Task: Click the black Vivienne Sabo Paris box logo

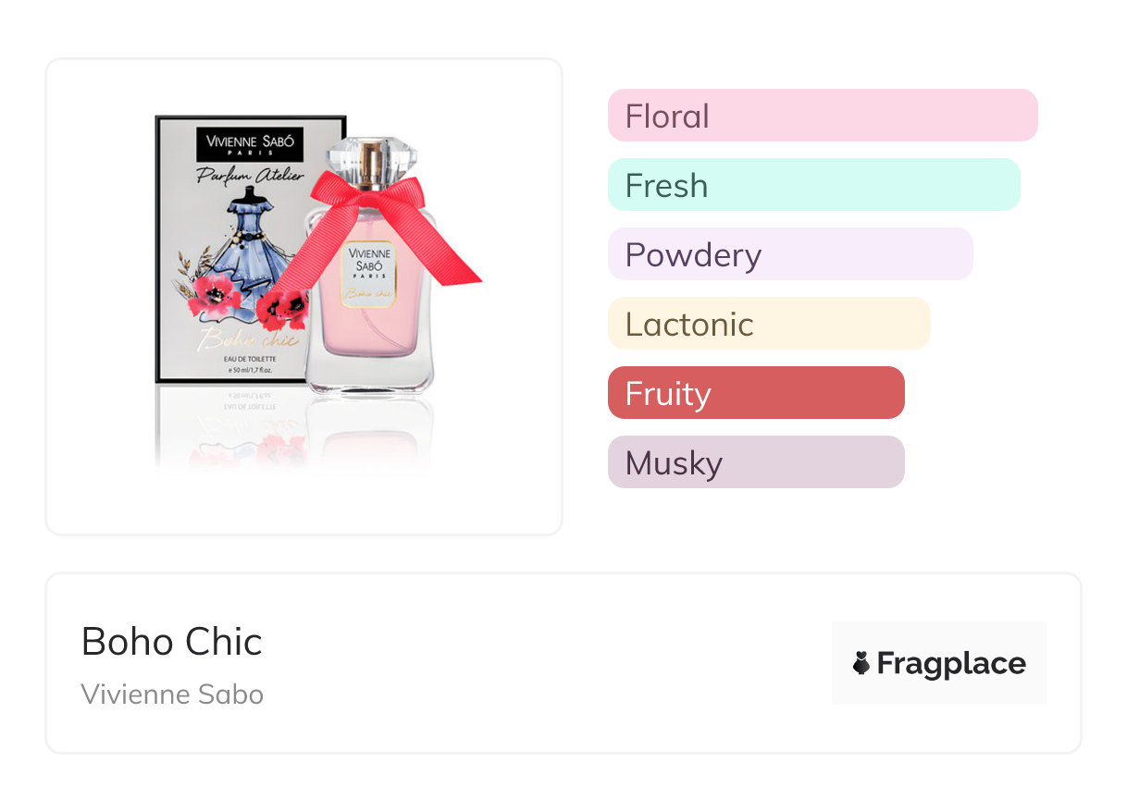Action: click(x=250, y=143)
